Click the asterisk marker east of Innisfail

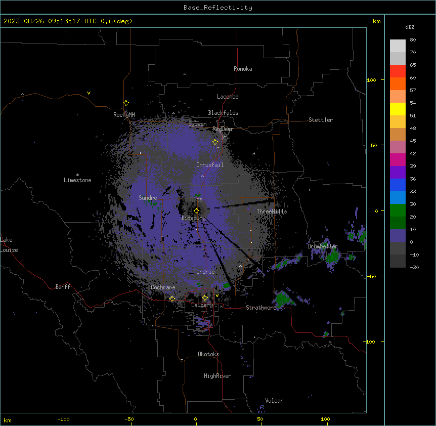254,154
